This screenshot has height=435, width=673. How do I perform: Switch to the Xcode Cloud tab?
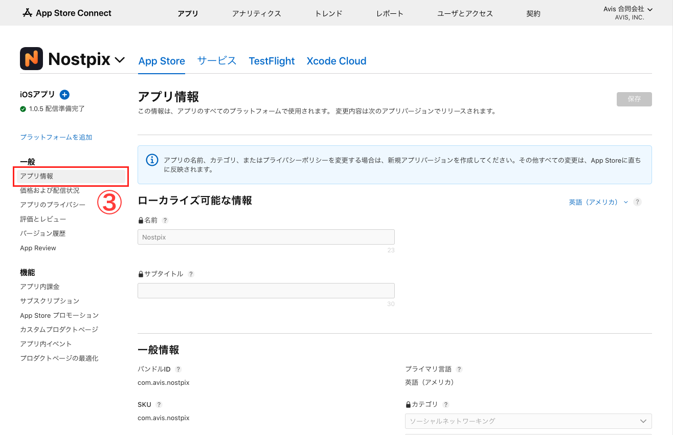click(x=336, y=61)
